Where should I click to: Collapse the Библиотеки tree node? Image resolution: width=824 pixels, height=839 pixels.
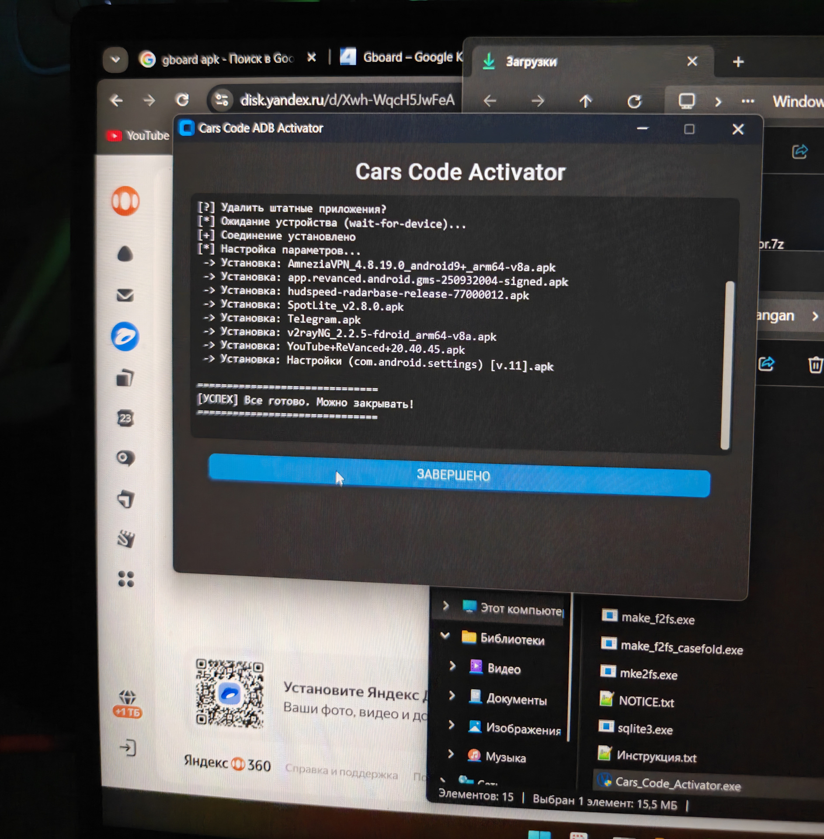pos(445,636)
